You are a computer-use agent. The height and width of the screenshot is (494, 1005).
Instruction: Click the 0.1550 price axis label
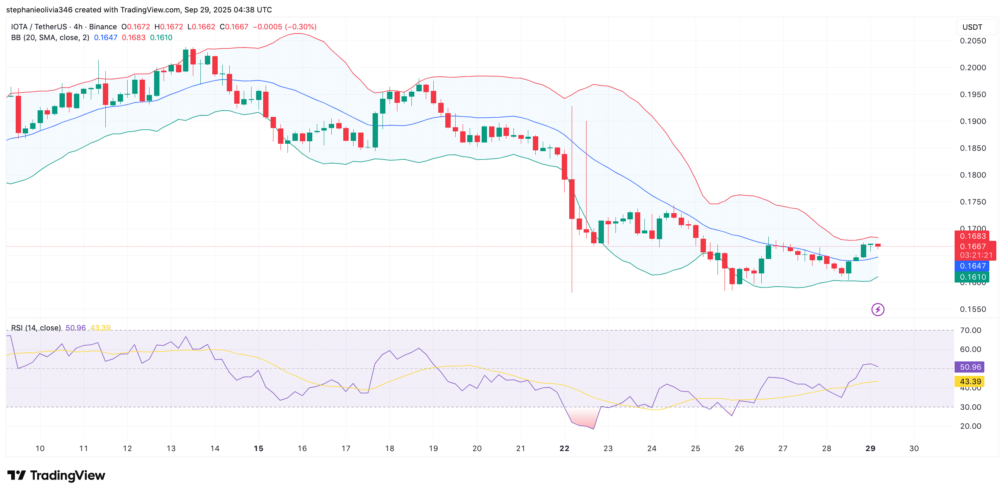[972, 309]
